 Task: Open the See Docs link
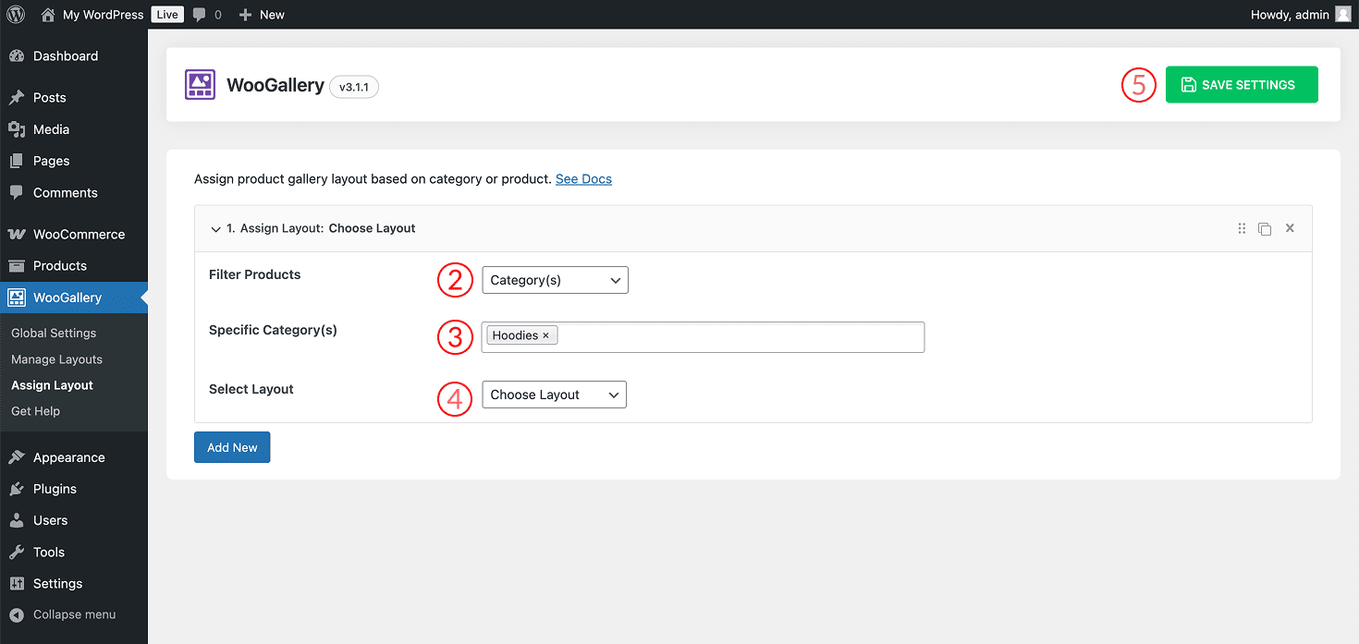(583, 179)
